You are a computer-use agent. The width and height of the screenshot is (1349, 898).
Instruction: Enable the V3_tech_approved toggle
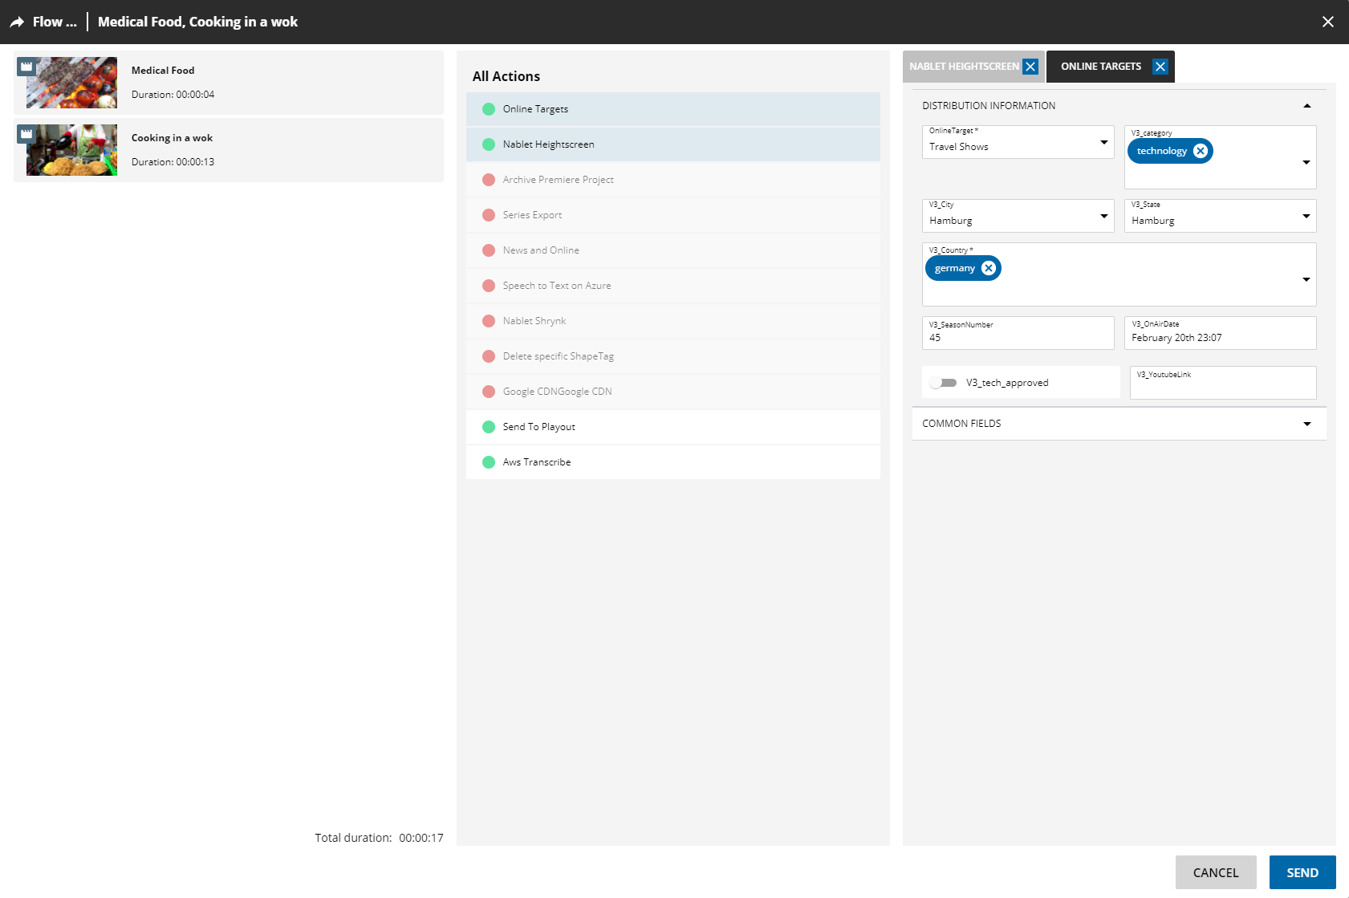pos(943,383)
